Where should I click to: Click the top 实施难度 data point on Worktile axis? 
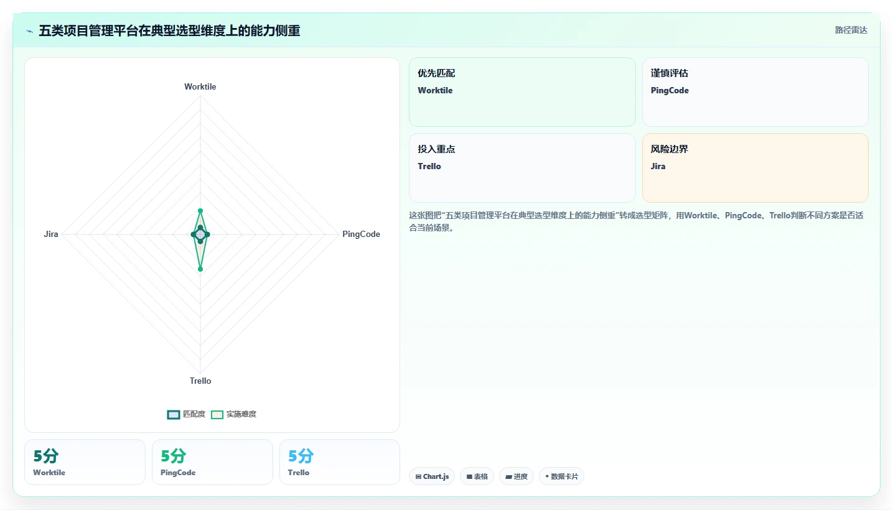(x=200, y=211)
